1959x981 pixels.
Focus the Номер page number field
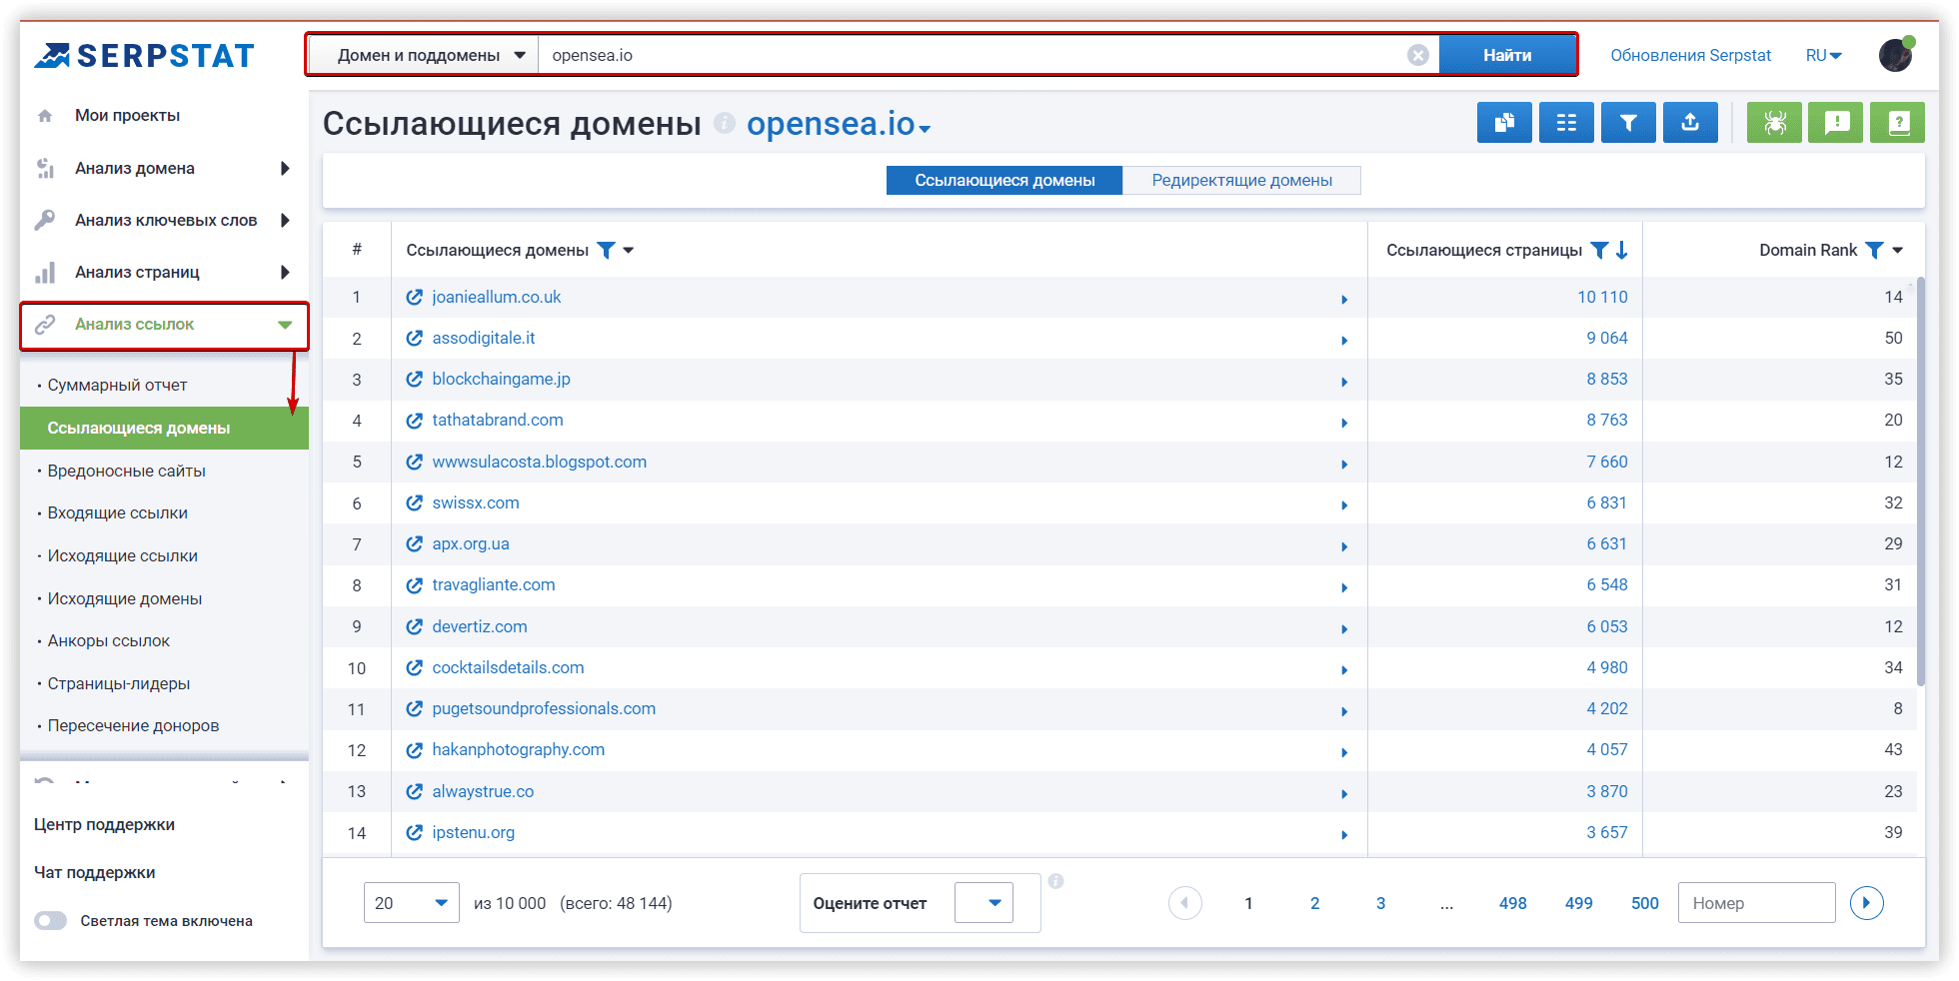click(x=1756, y=903)
